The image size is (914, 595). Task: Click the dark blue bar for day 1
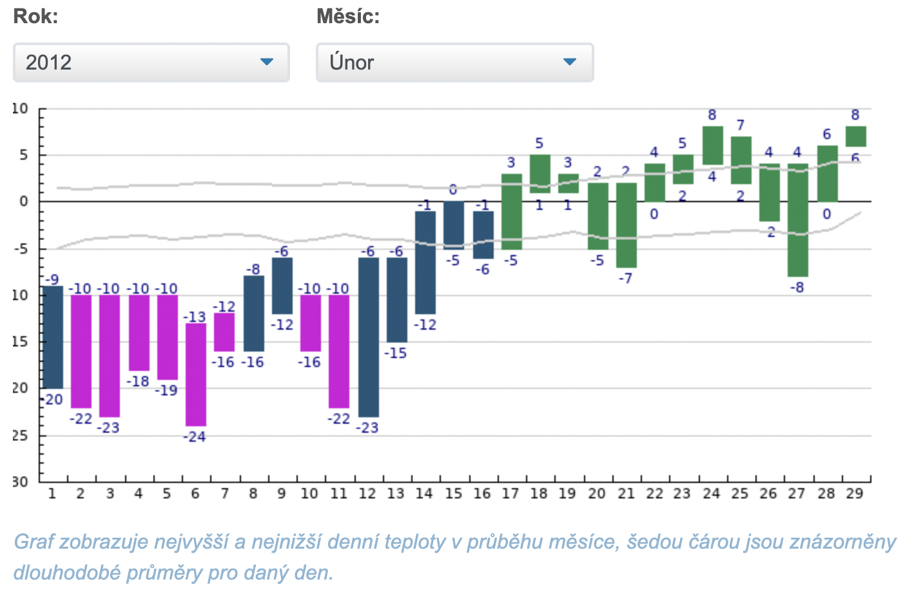click(x=53, y=337)
